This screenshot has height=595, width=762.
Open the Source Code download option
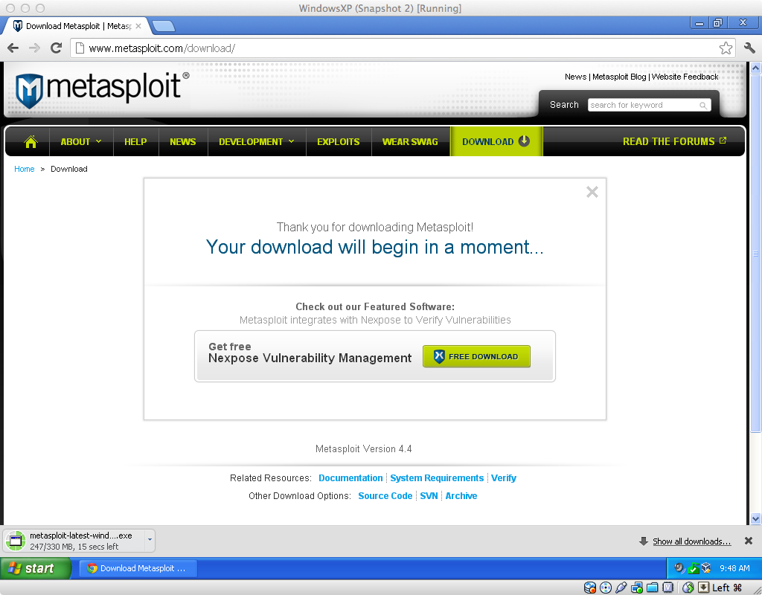point(385,496)
